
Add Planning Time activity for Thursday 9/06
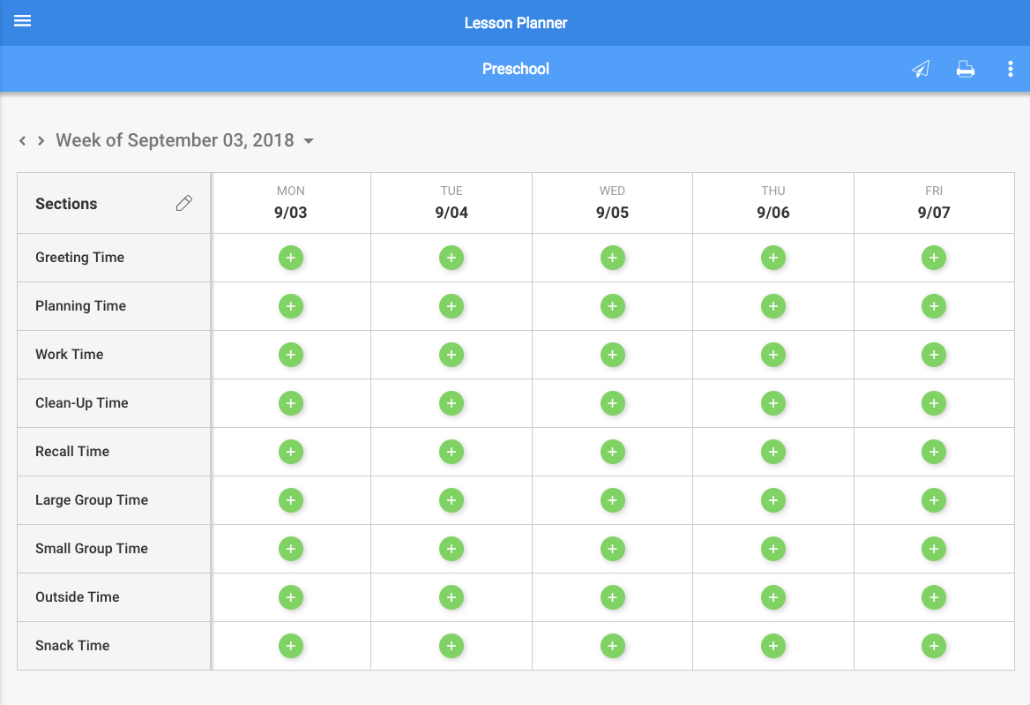(773, 306)
